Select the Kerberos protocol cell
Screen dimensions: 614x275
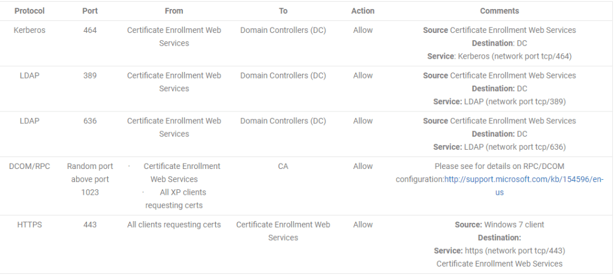pyautogui.click(x=29, y=30)
